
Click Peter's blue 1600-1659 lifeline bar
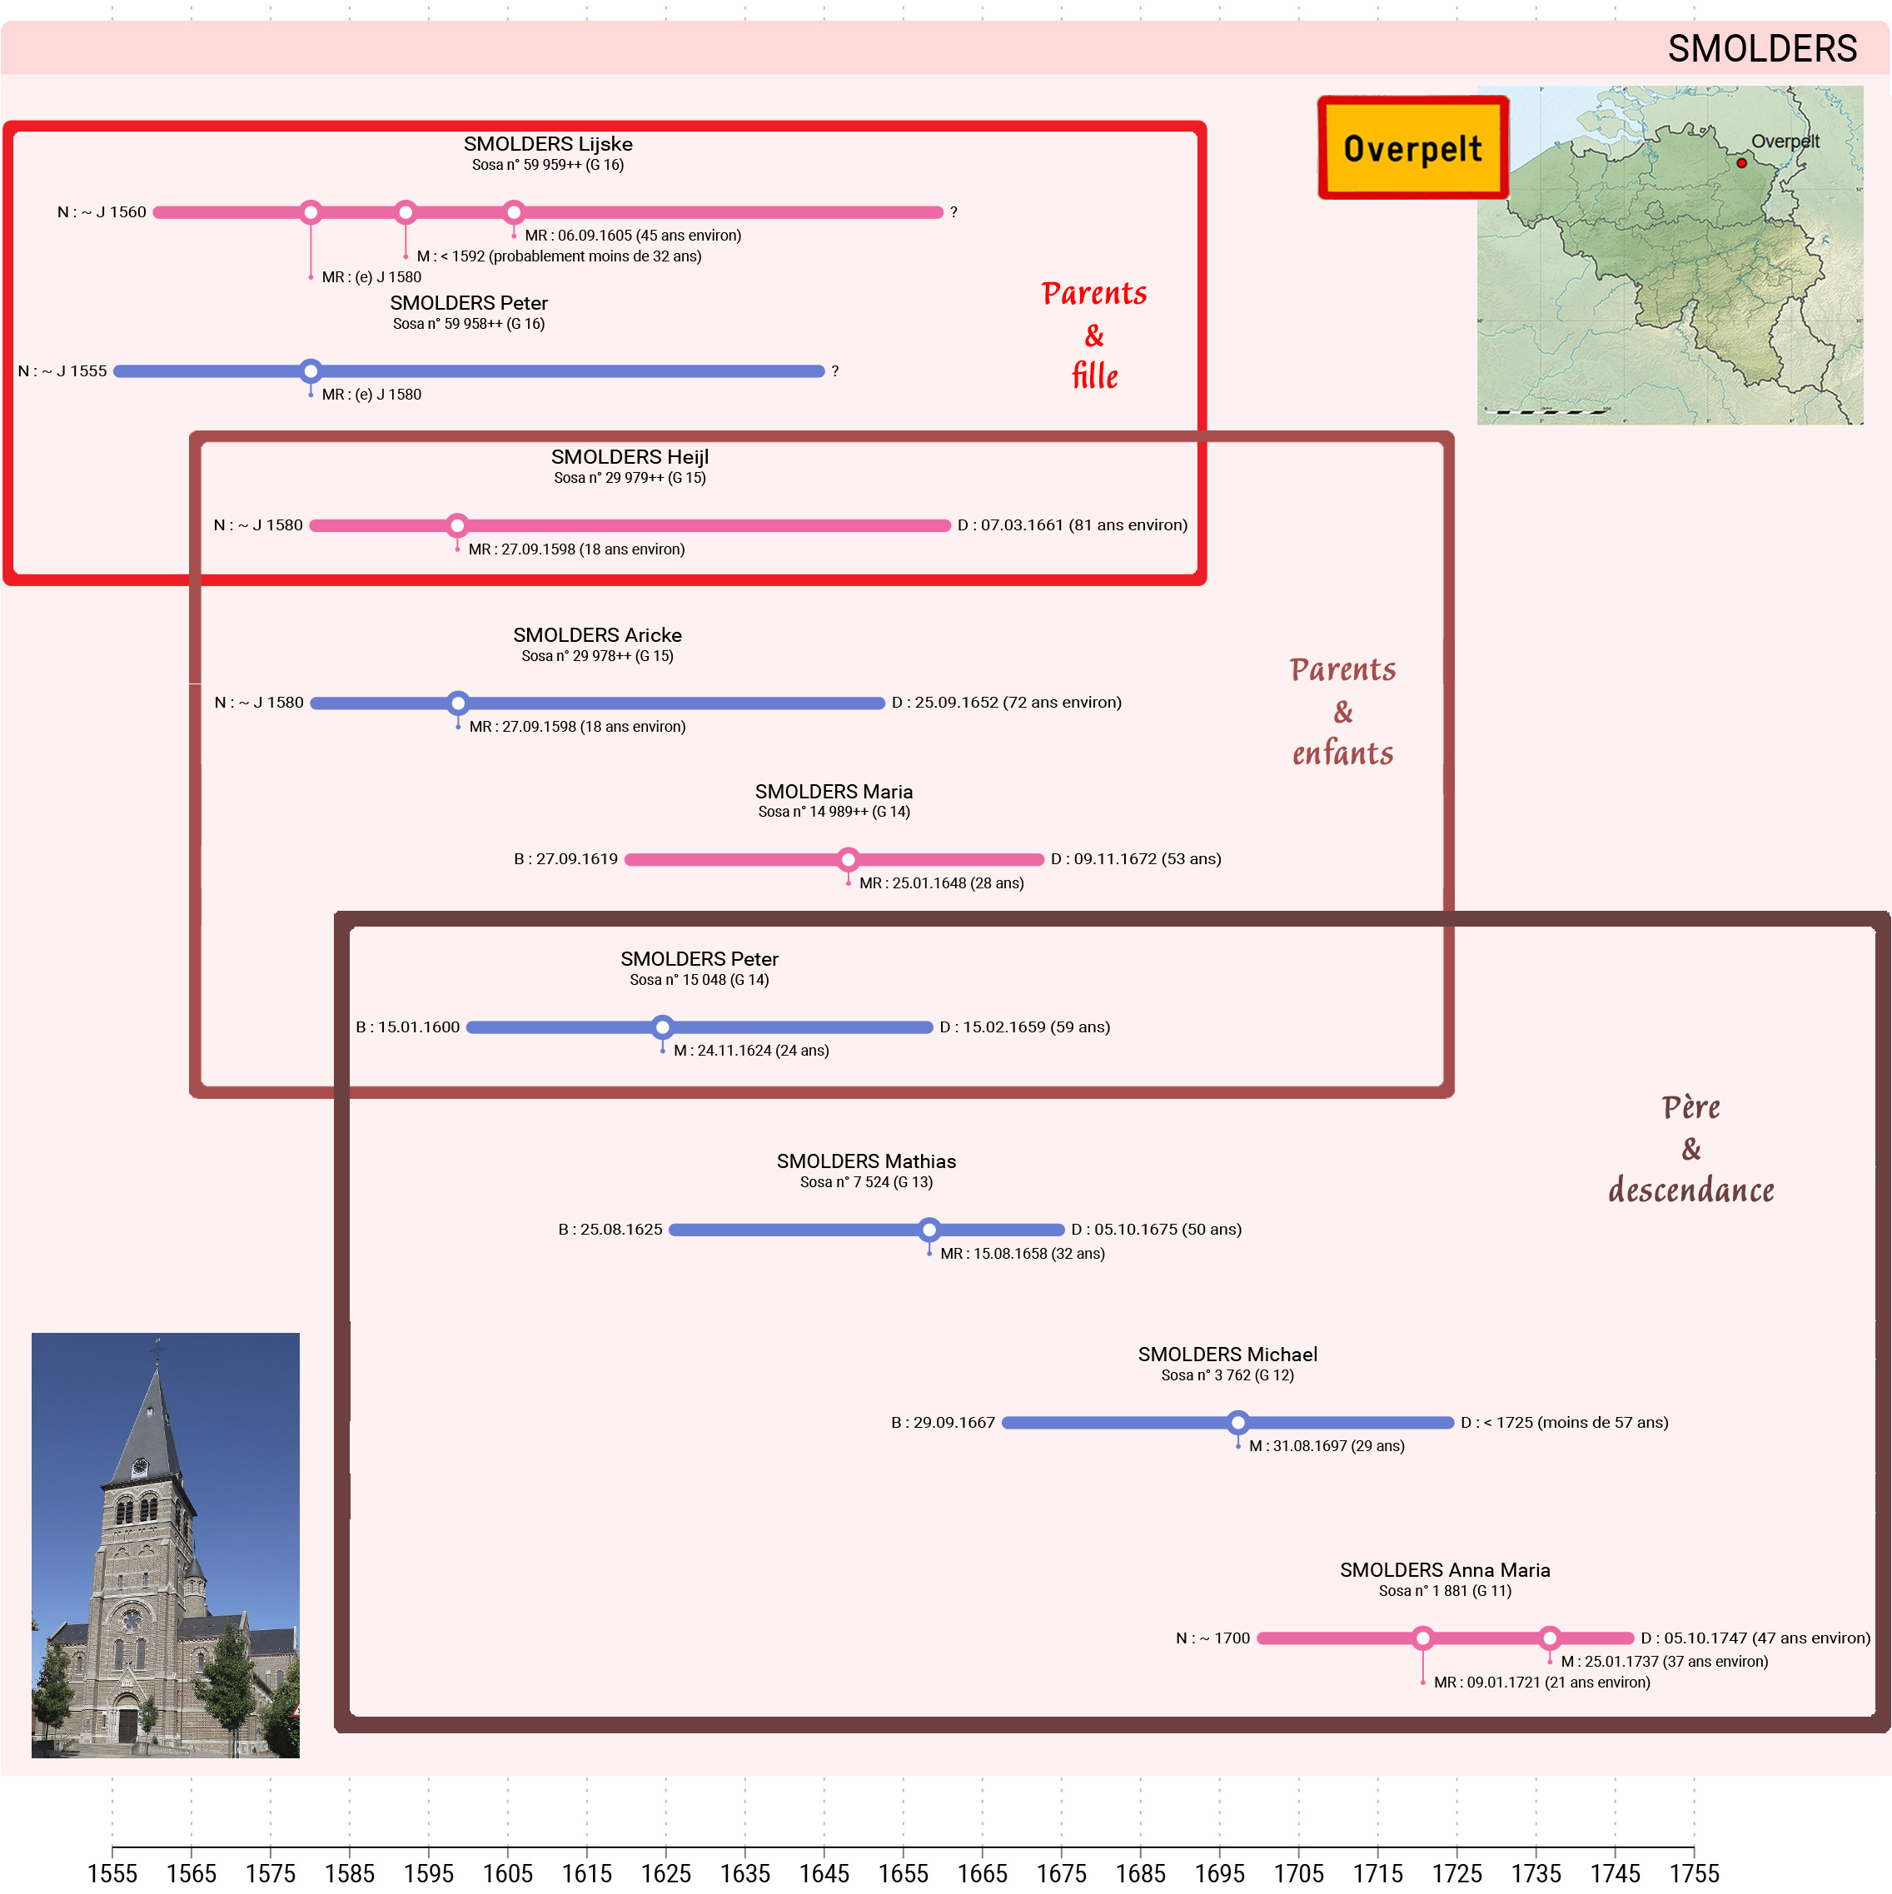pos(804,1027)
